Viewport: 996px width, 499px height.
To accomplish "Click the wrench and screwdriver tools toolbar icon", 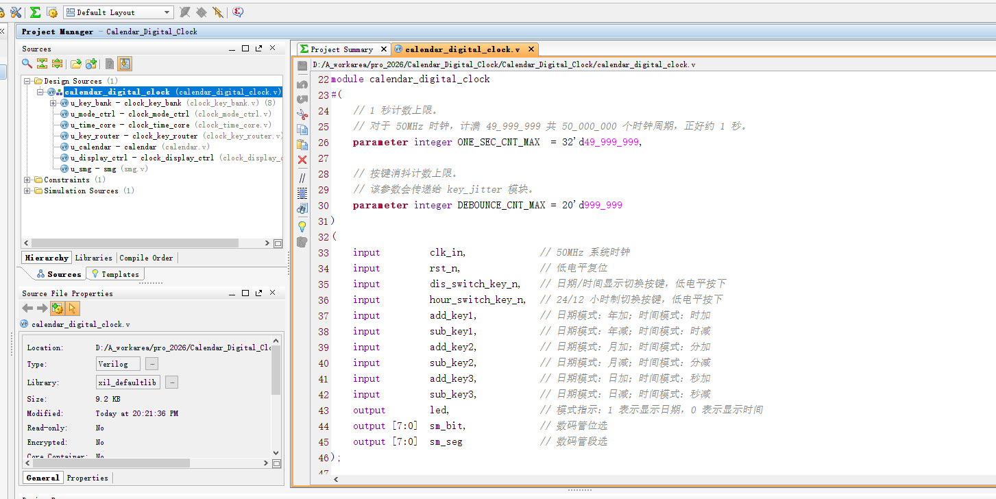I will [x=15, y=12].
